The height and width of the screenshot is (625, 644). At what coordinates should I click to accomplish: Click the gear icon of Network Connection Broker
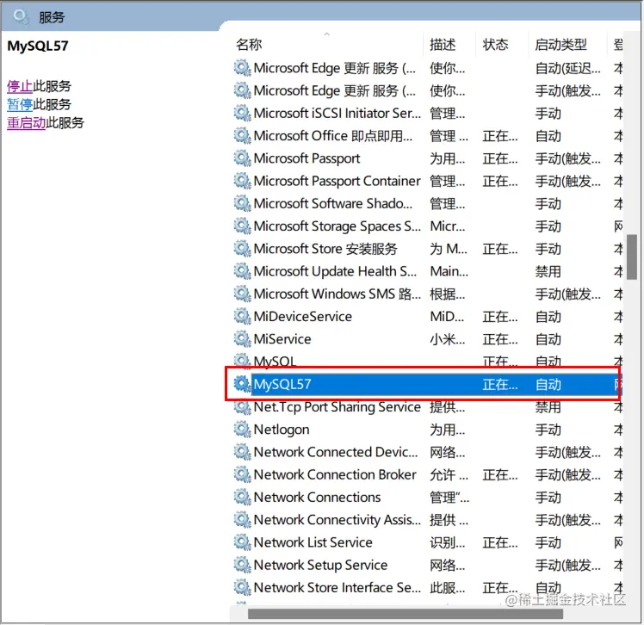pos(242,474)
